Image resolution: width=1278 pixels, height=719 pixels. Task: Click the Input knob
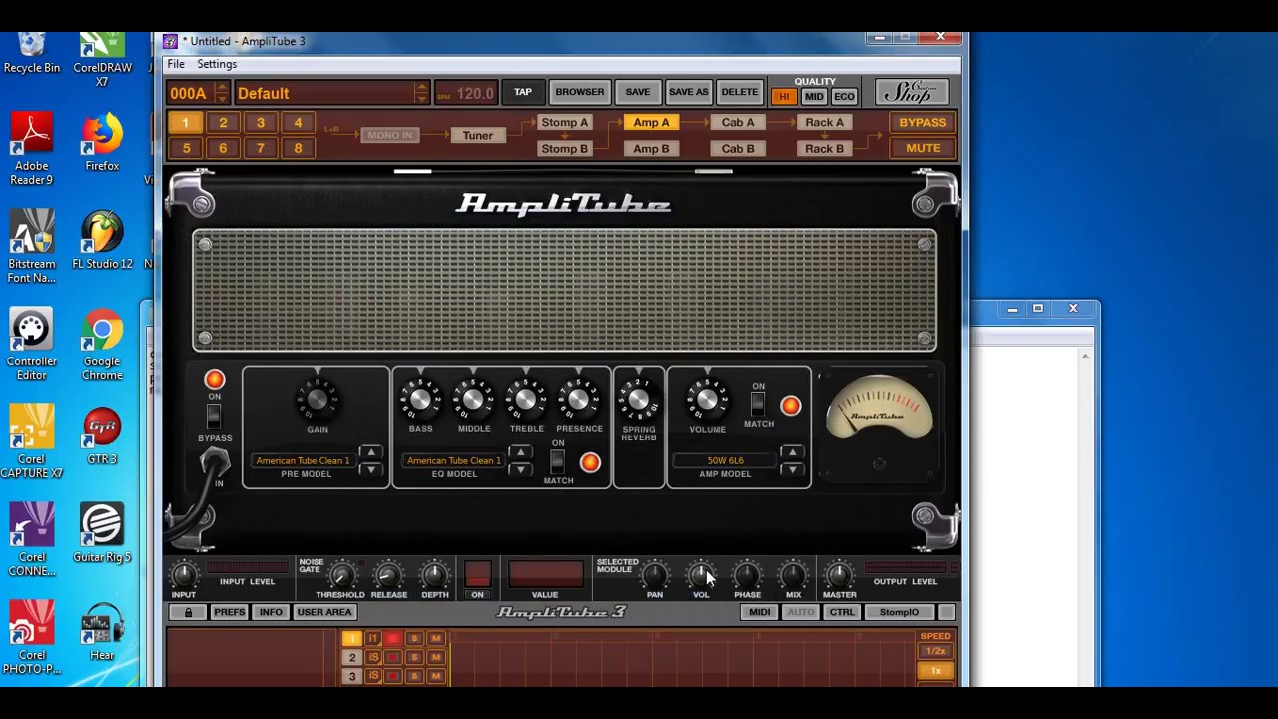coord(184,575)
